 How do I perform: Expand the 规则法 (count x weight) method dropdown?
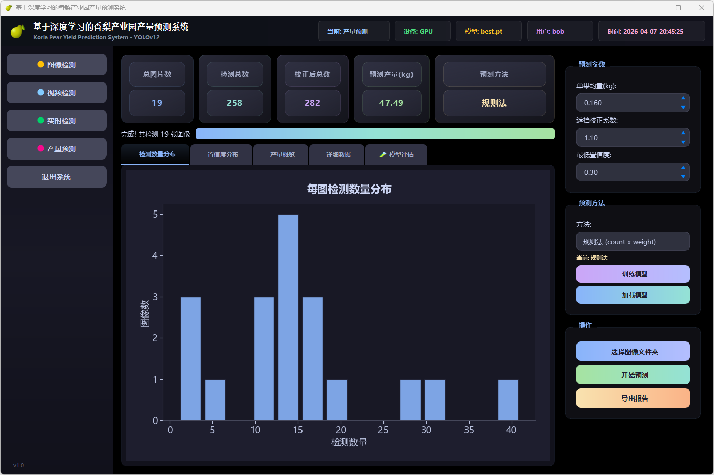[633, 242]
